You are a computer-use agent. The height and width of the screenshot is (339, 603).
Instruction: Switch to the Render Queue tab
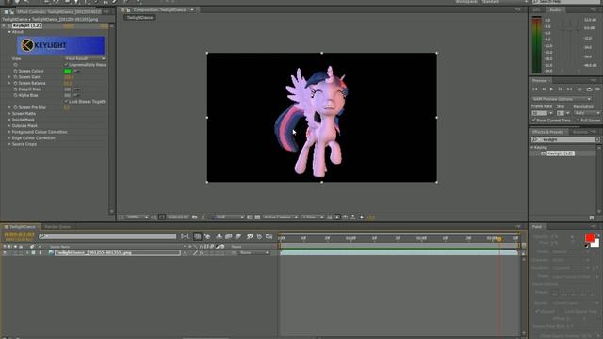click(57, 227)
